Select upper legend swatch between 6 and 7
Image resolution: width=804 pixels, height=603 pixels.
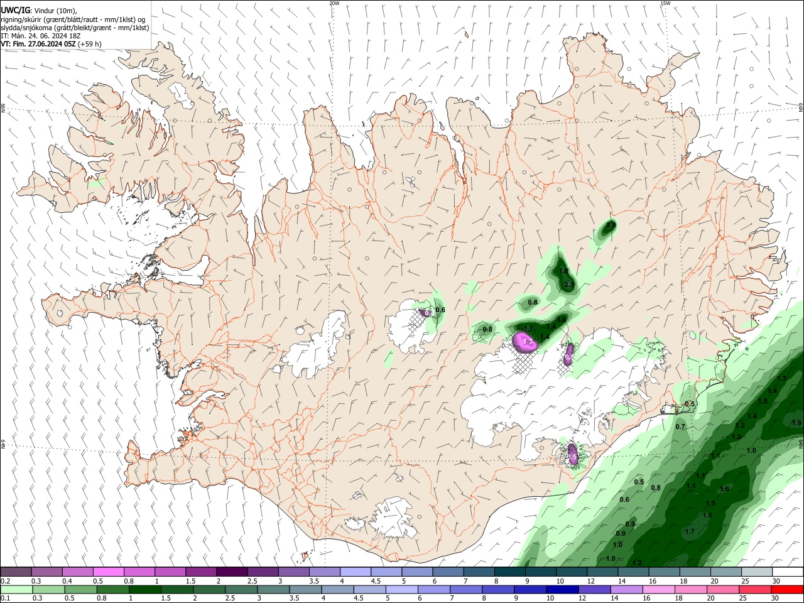[448, 572]
